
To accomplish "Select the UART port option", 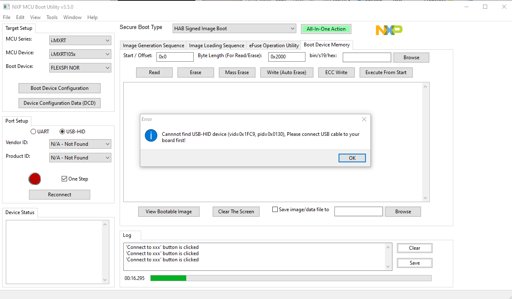I will 33,131.
